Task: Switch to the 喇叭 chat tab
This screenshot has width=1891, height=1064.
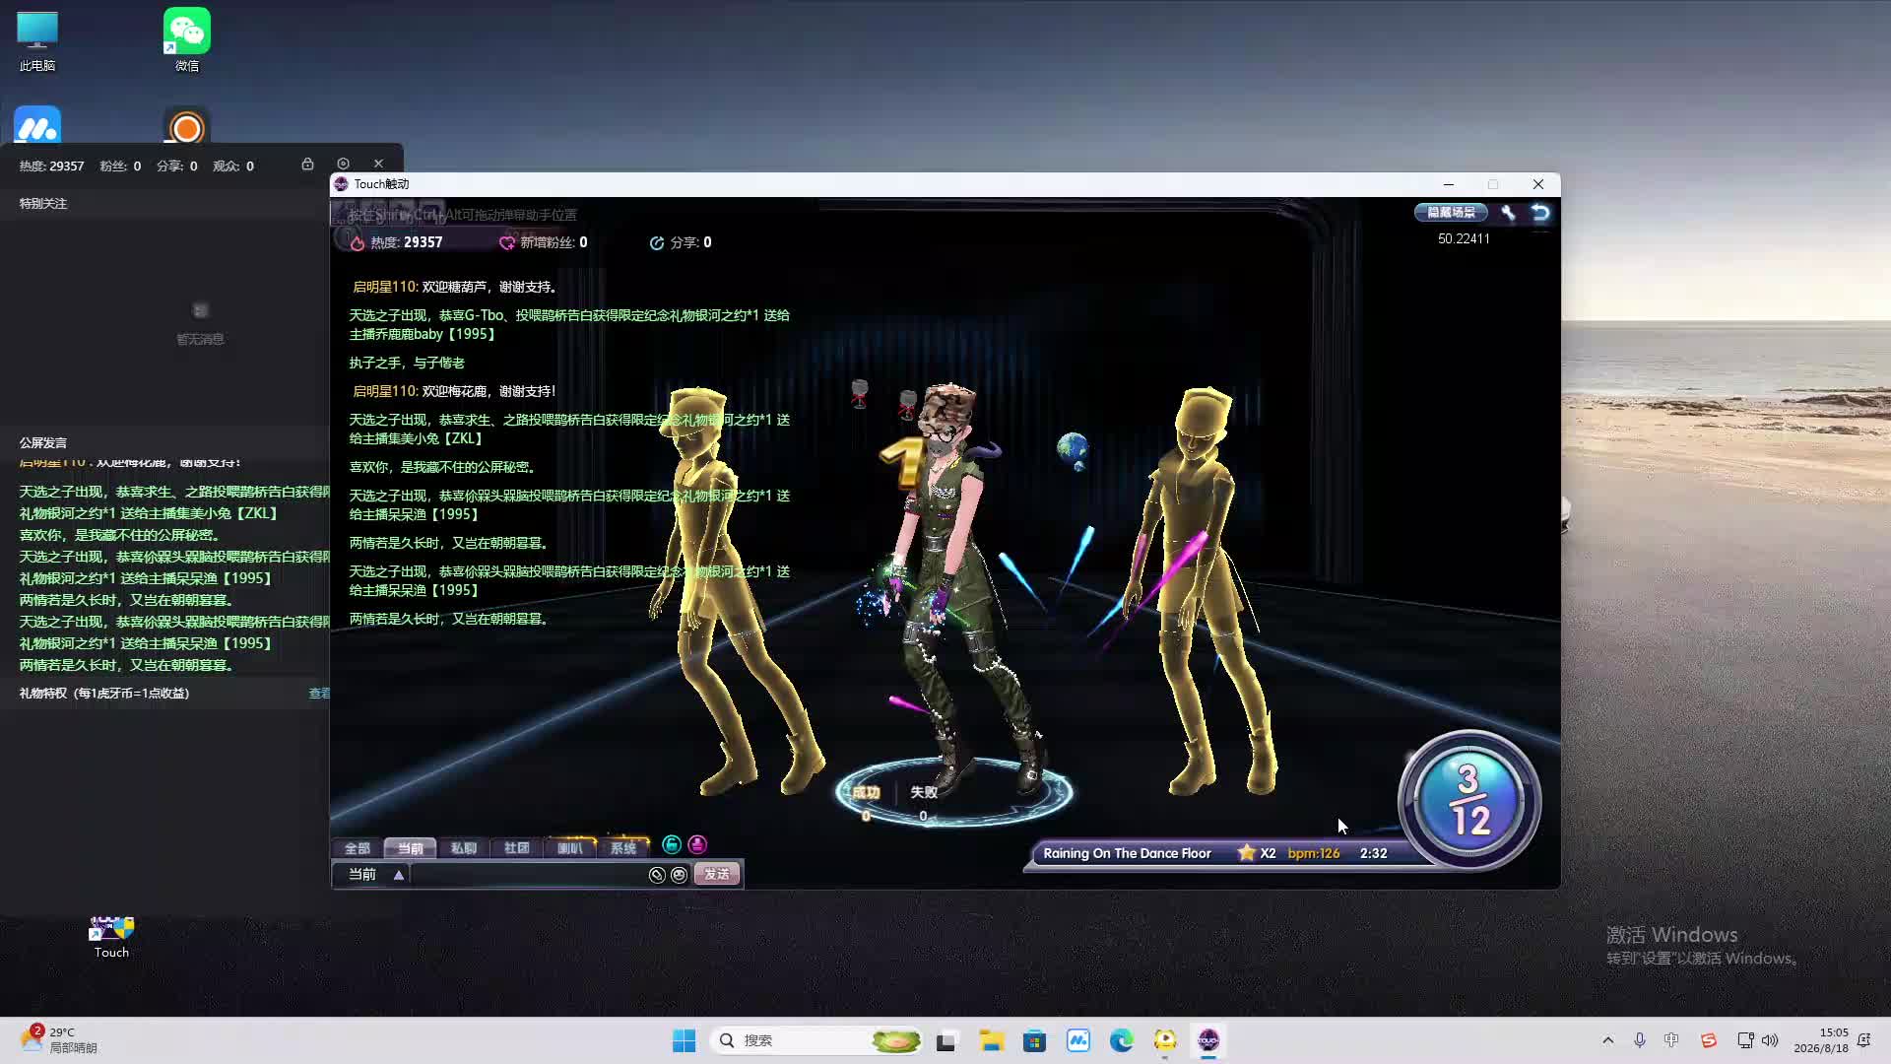Action: [x=569, y=848]
